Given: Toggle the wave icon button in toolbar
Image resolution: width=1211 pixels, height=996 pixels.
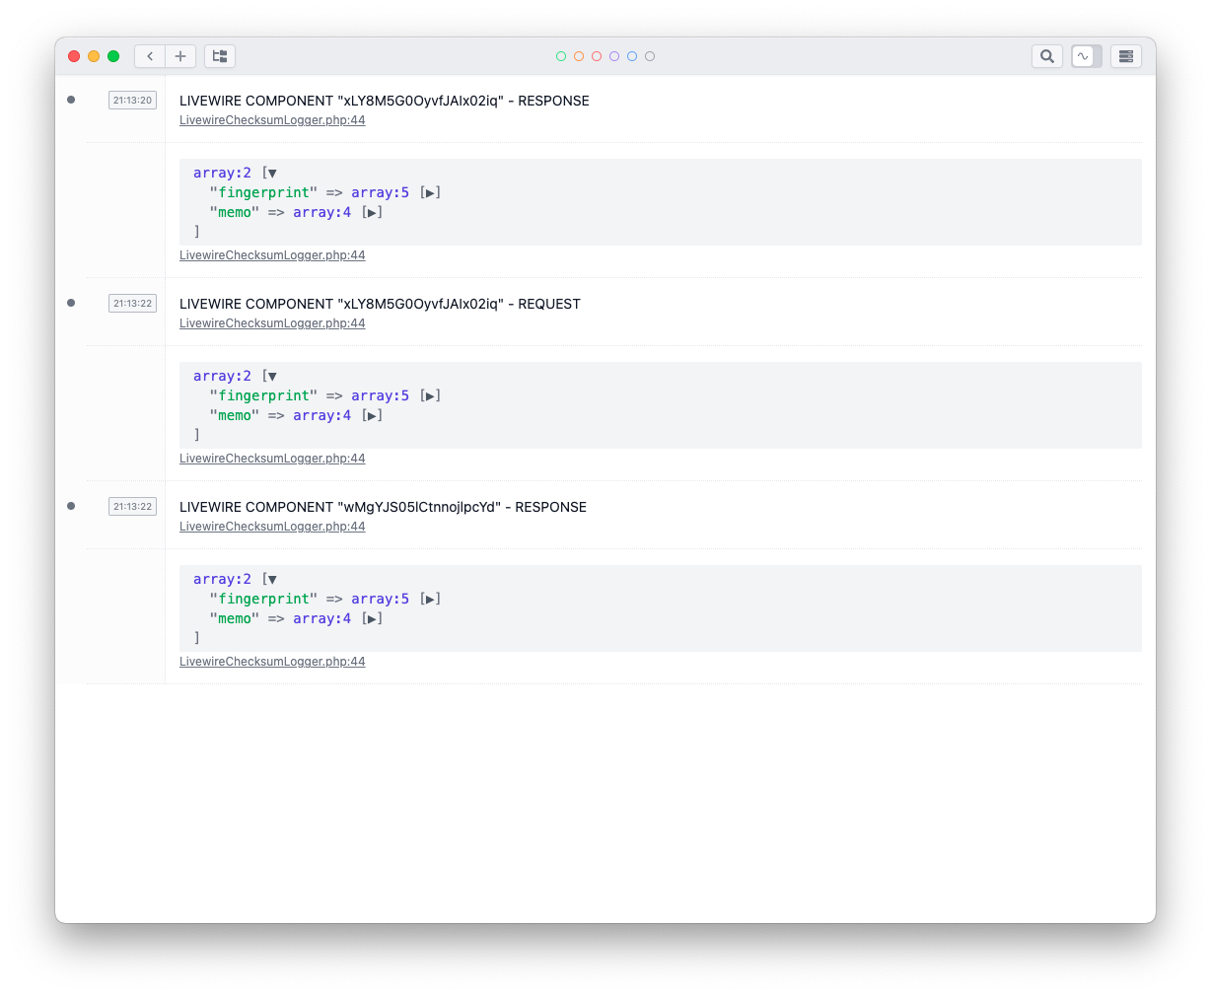Looking at the screenshot, I should [x=1087, y=56].
